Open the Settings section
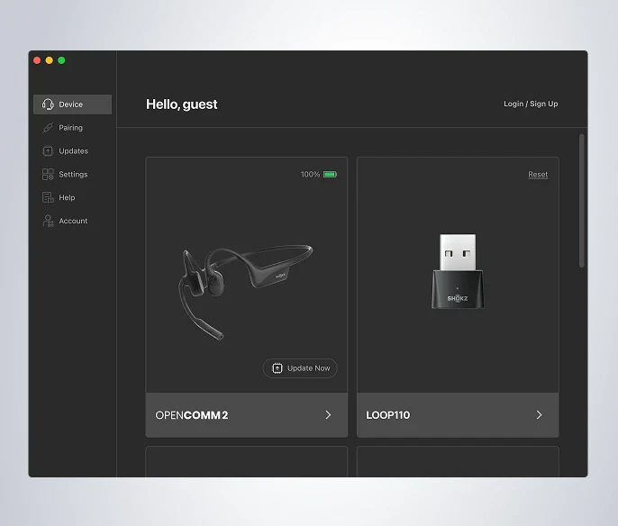 click(x=73, y=174)
